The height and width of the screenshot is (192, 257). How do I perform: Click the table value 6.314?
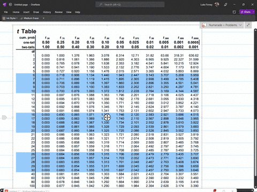pos(120,55)
